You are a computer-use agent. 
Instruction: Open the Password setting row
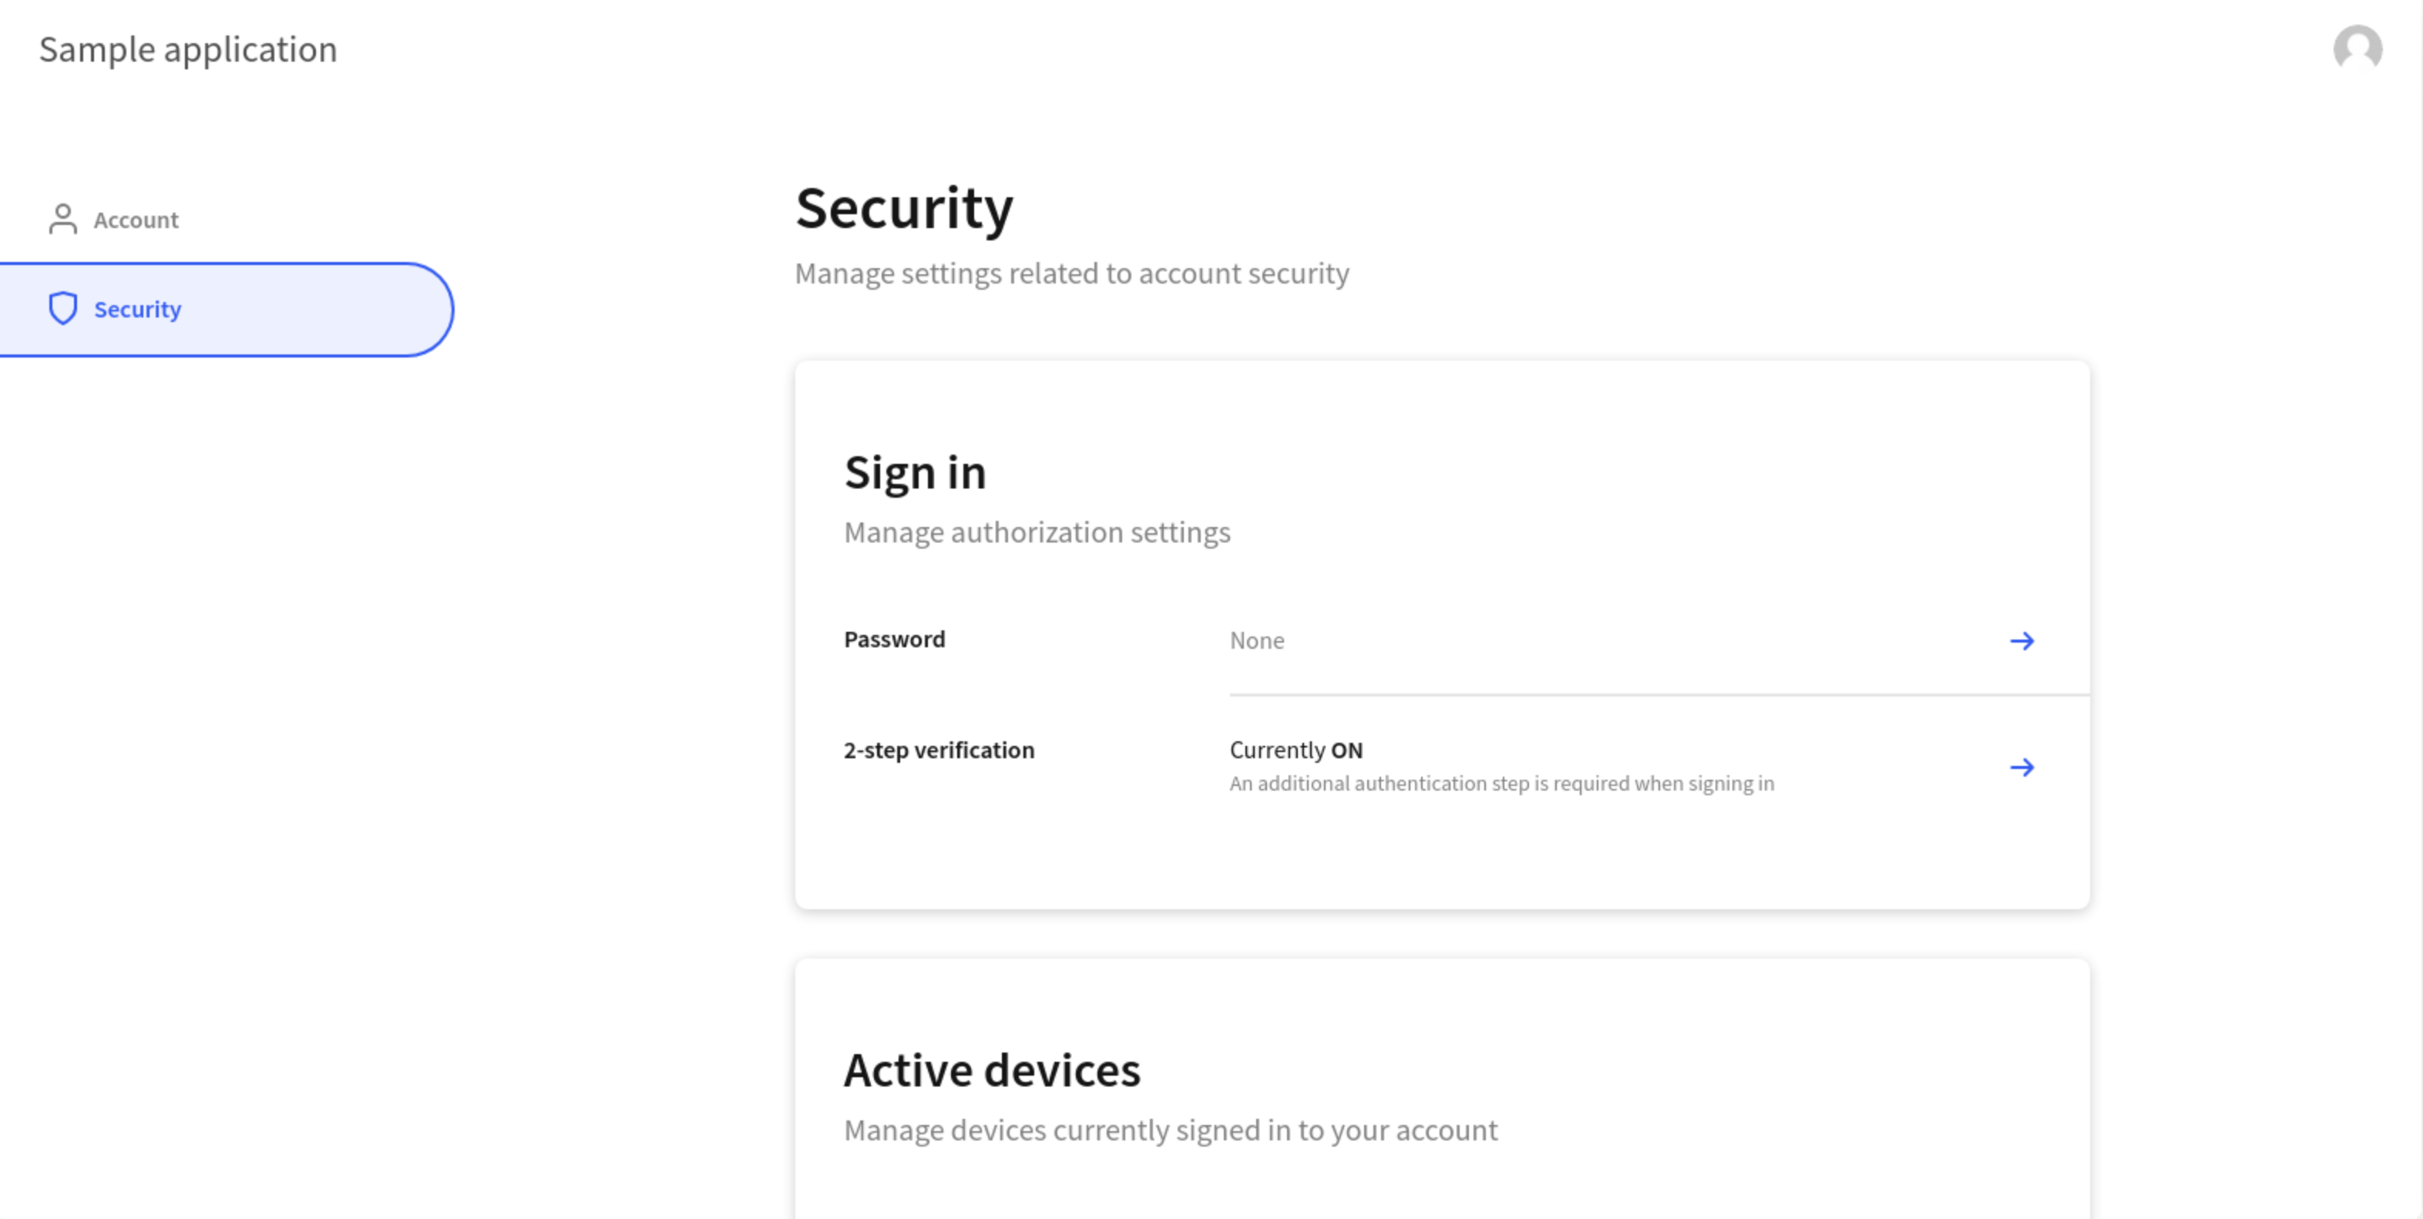point(1442,640)
